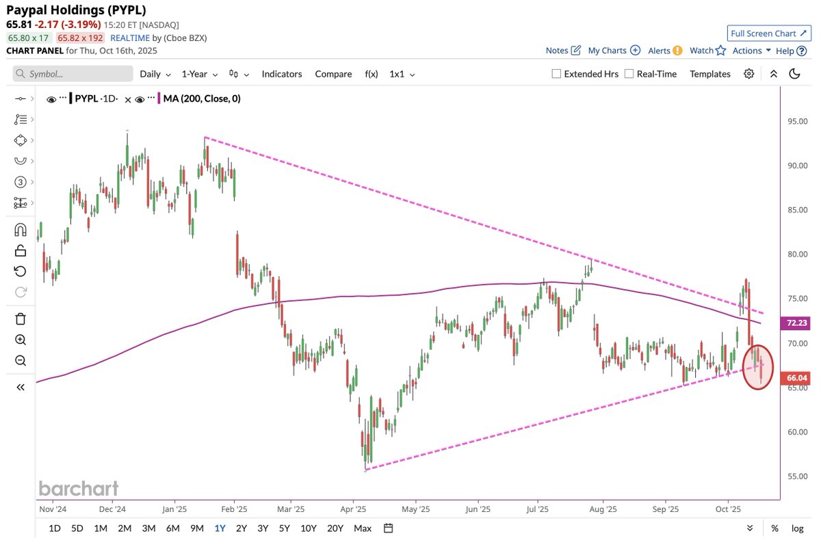Open the Compare menu
The height and width of the screenshot is (540, 821).
[333, 74]
